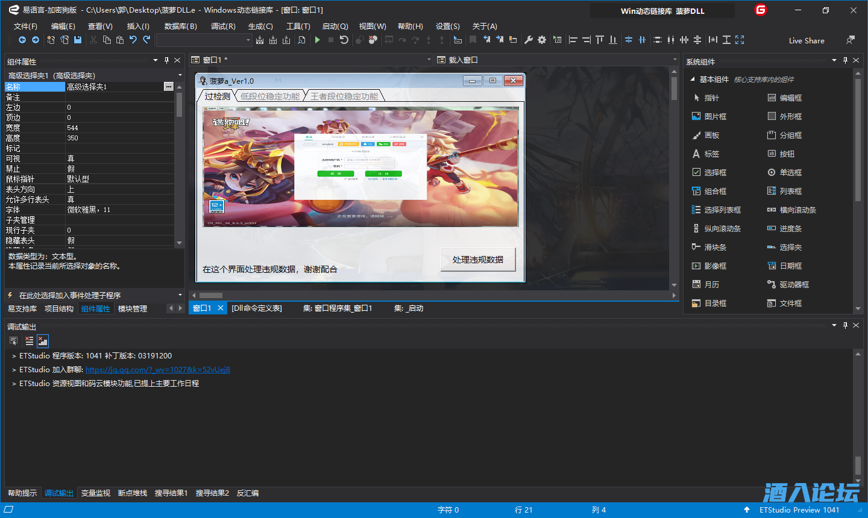Open the 调试输出 panel options arrow

[834, 325]
